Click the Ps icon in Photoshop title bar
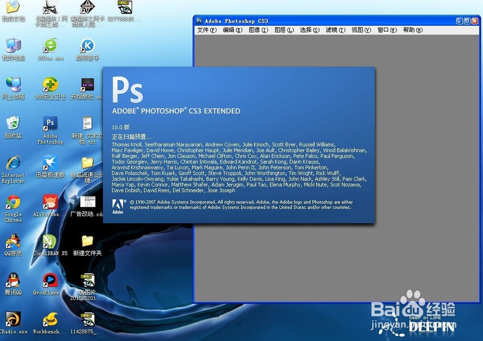The image size is (483, 341). tap(199, 21)
